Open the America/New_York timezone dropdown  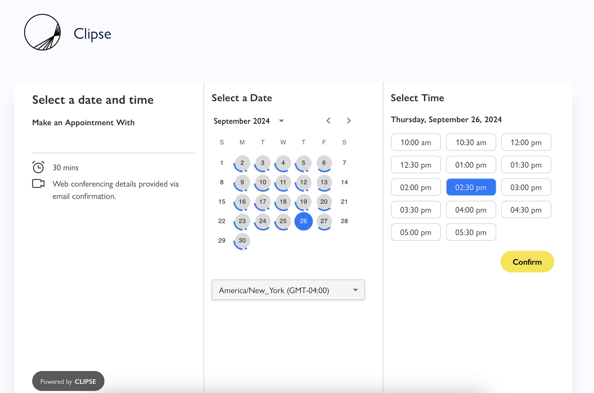[288, 290]
